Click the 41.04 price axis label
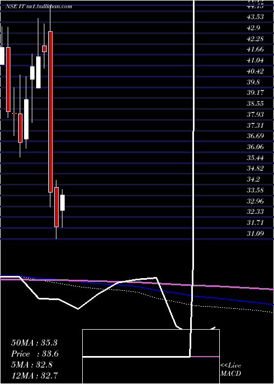The width and height of the screenshot is (274, 384). coord(255,60)
